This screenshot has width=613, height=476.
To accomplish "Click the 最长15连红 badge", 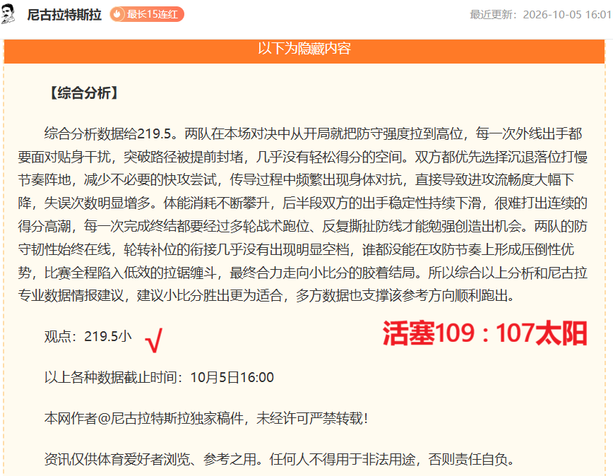I will click(x=147, y=14).
